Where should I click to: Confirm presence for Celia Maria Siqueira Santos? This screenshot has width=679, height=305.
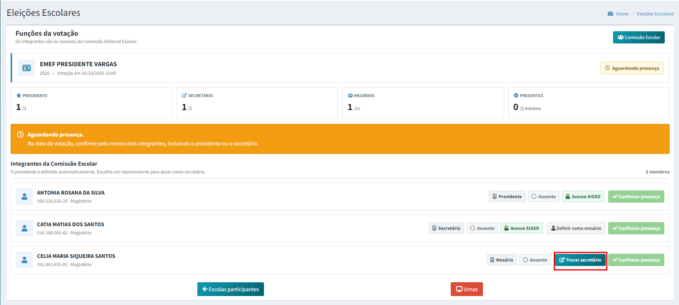coord(636,260)
